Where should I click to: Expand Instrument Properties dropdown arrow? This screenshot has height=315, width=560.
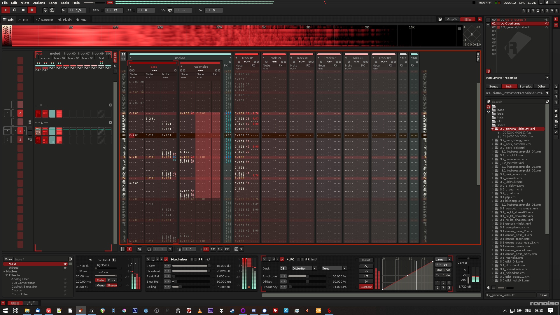pyautogui.click(x=547, y=78)
